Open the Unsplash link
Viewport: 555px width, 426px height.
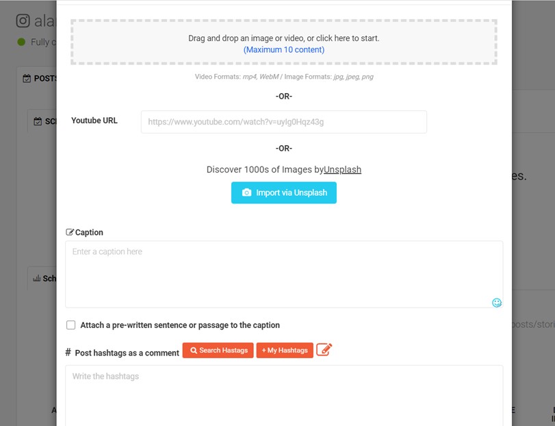[x=342, y=170]
